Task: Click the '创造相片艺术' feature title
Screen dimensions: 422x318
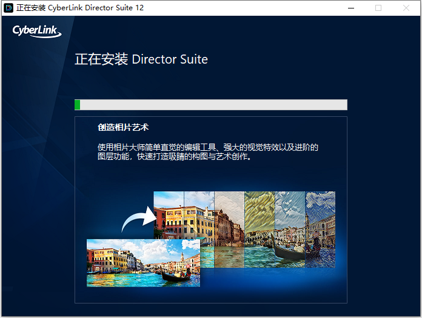Action: (123, 127)
